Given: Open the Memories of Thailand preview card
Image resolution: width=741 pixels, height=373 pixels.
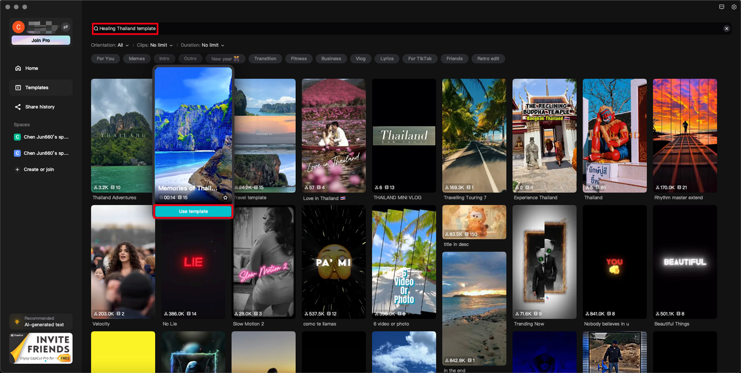Looking at the screenshot, I should click(x=193, y=134).
